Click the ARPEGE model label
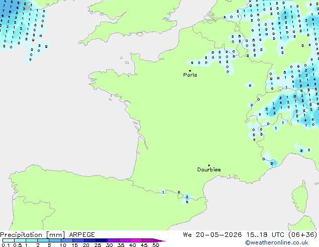The height and width of the screenshot is (247, 319). [x=82, y=235]
